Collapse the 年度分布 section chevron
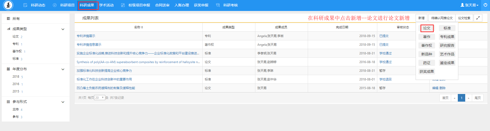 [x=63, y=69]
